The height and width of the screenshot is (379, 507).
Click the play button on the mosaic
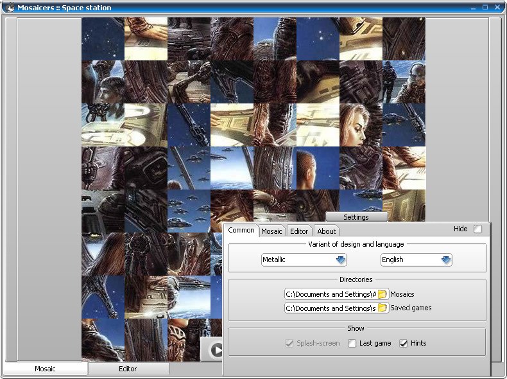pyautogui.click(x=216, y=349)
